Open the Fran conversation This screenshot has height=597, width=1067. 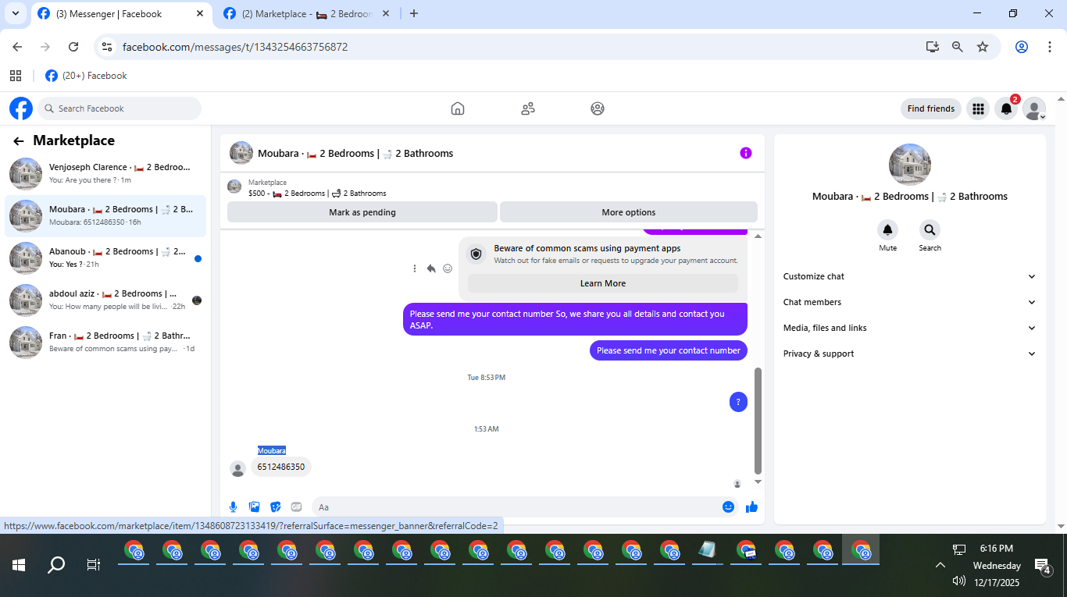(x=105, y=343)
